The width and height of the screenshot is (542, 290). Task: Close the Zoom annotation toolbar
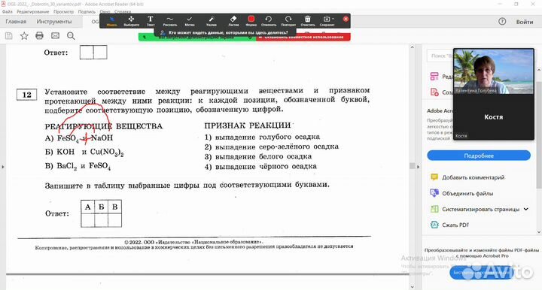point(346,19)
